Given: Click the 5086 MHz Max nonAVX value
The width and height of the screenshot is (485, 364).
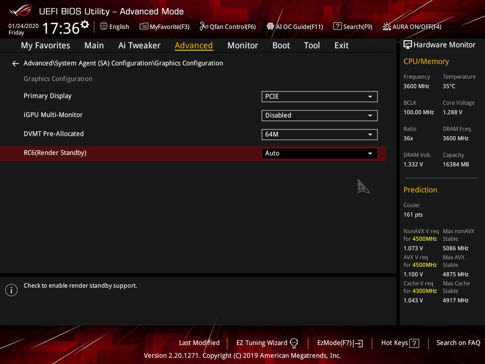Looking at the screenshot, I should click(x=456, y=248).
